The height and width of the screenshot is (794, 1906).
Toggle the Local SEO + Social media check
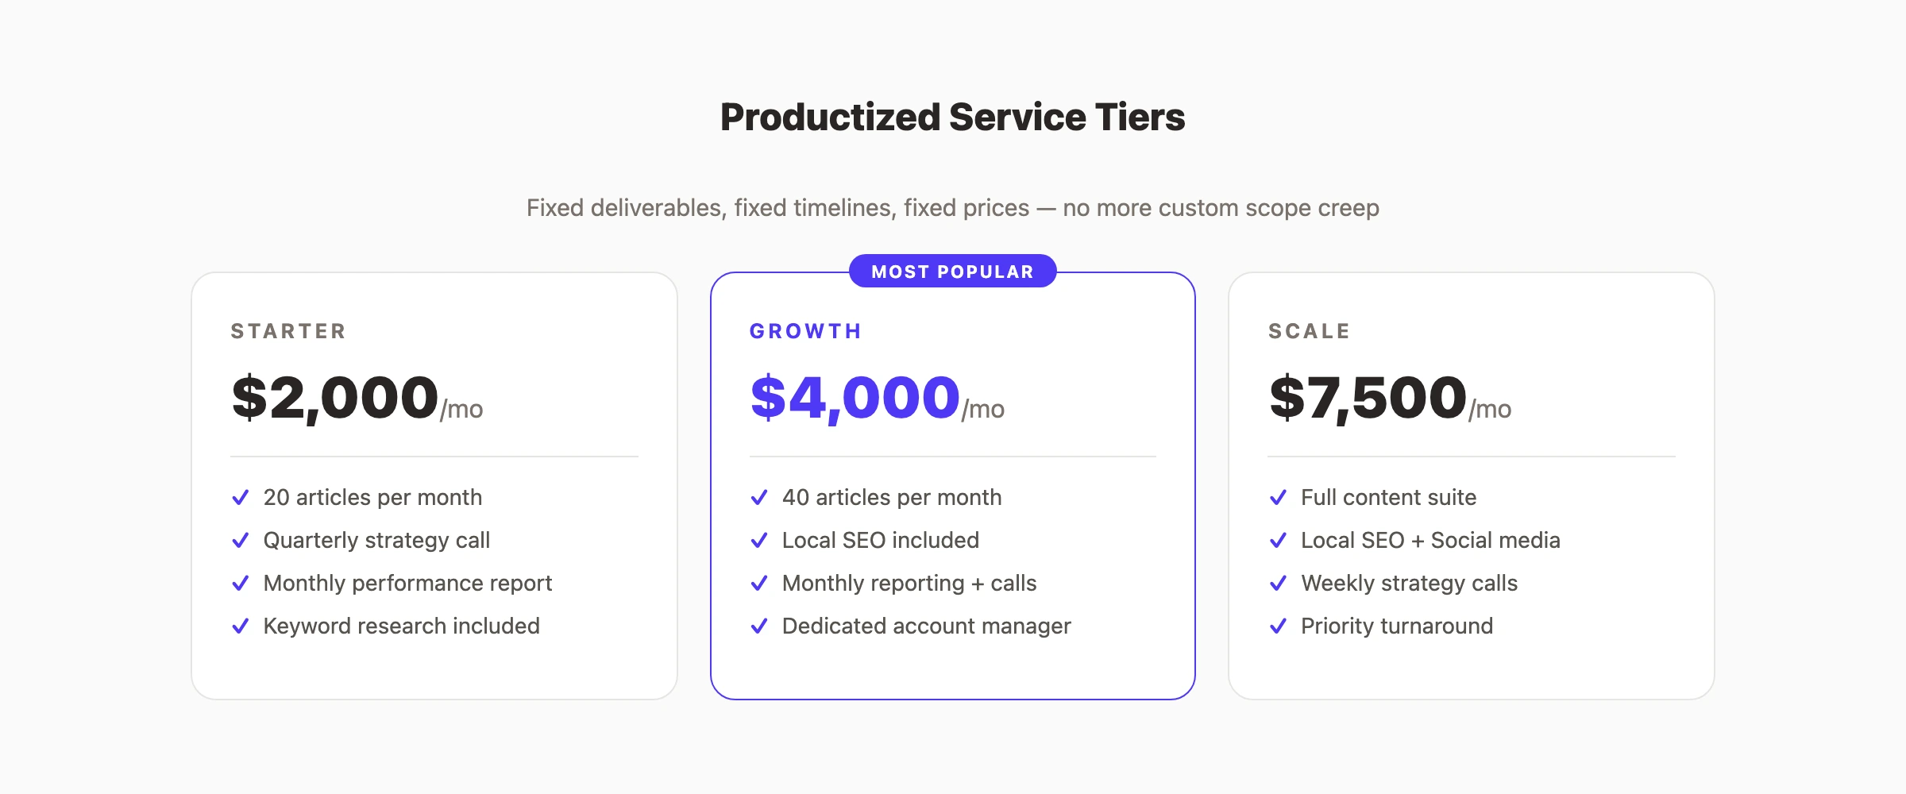pyautogui.click(x=1278, y=540)
